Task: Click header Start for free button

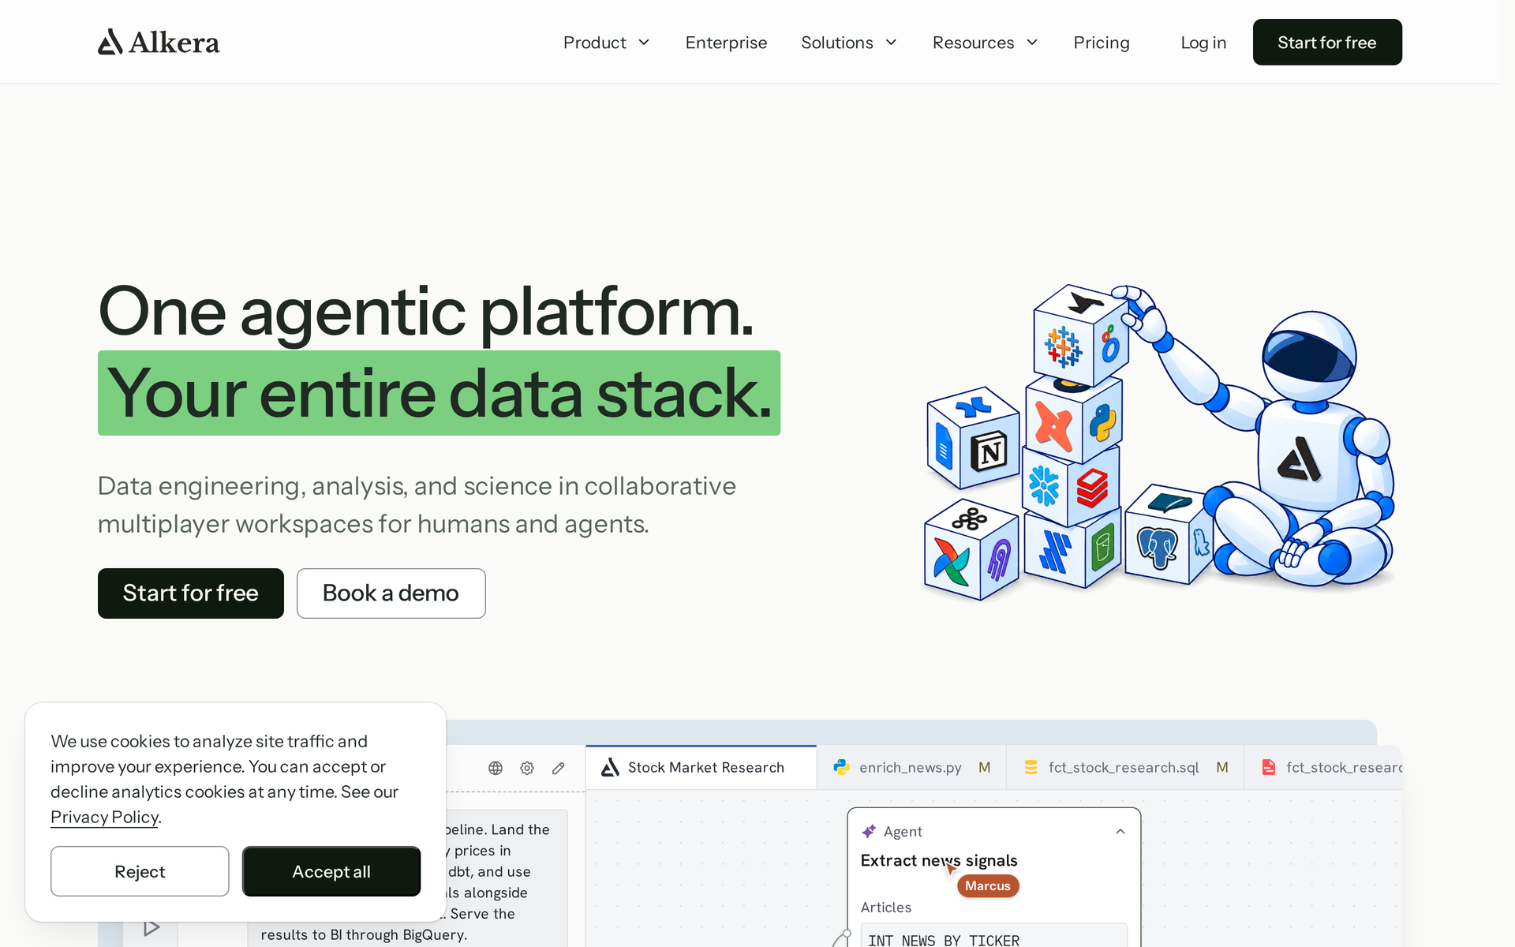Action: click(1327, 43)
